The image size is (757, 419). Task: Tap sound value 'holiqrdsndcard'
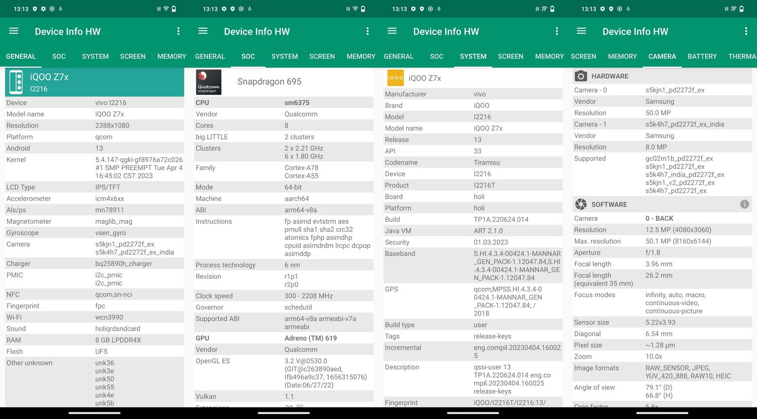coord(118,329)
